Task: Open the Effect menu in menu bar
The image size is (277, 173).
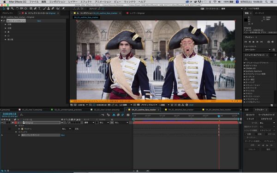Action: coord(86,2)
